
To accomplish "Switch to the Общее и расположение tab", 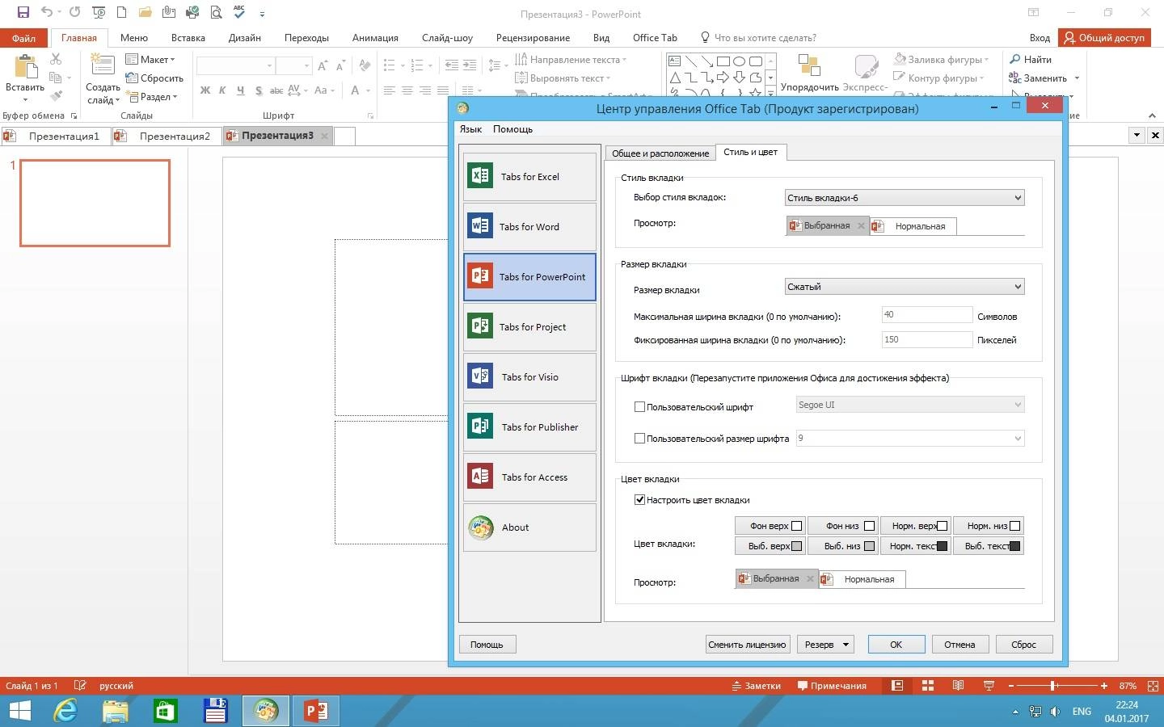I will point(660,153).
